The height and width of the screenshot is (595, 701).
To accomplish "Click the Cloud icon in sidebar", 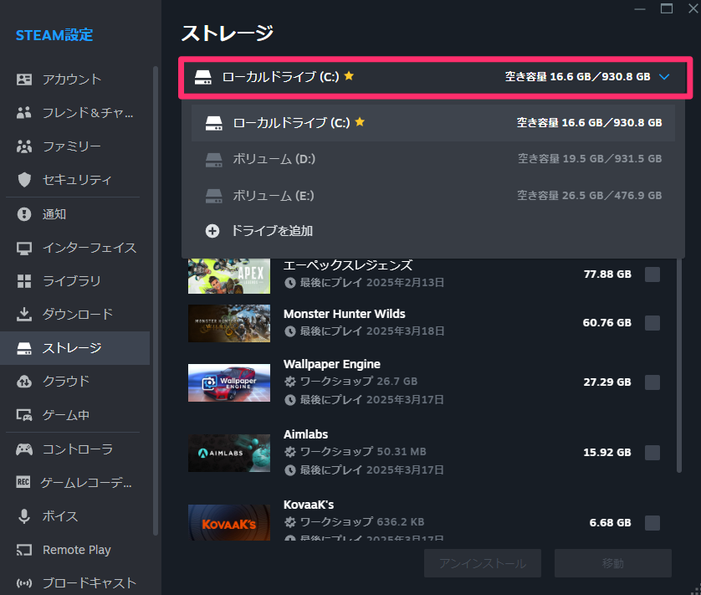I will [24, 382].
